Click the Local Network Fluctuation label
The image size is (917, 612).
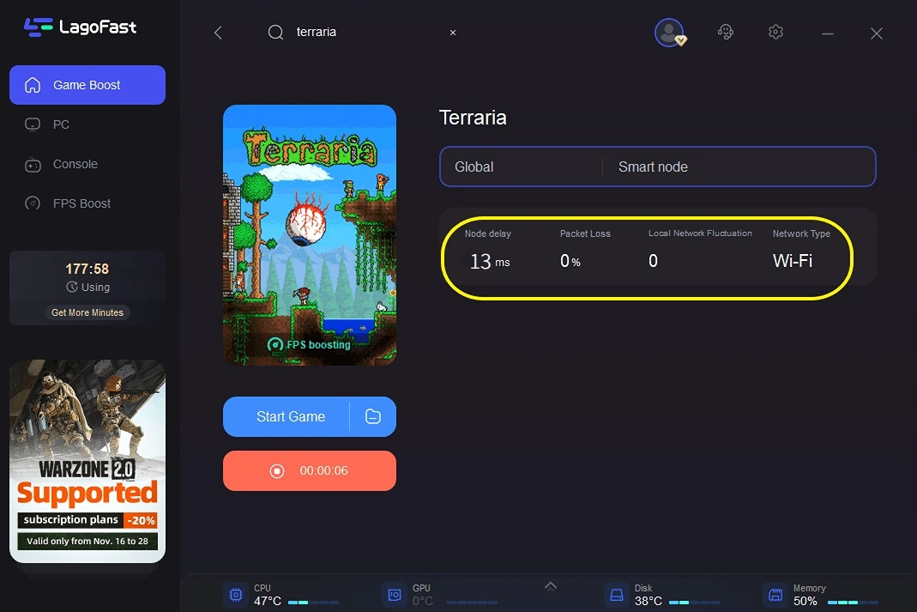700,233
